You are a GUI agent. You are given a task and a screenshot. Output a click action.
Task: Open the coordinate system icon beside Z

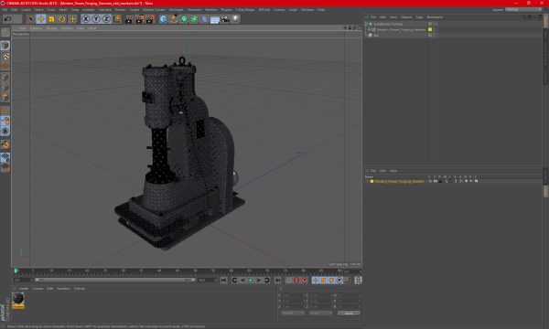[117, 19]
